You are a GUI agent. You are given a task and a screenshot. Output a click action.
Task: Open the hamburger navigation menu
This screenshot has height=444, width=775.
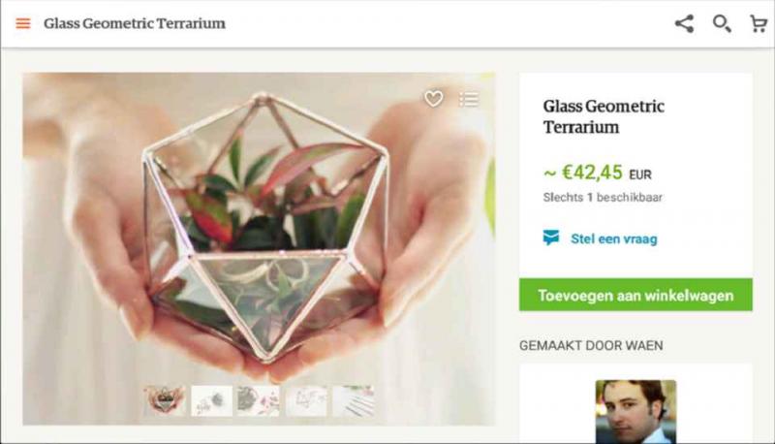[x=23, y=23]
